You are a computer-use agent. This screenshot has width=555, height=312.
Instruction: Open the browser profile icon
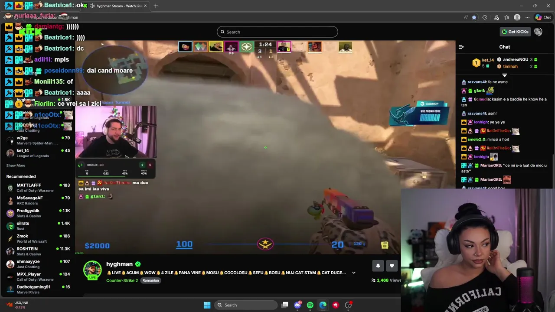point(517,17)
